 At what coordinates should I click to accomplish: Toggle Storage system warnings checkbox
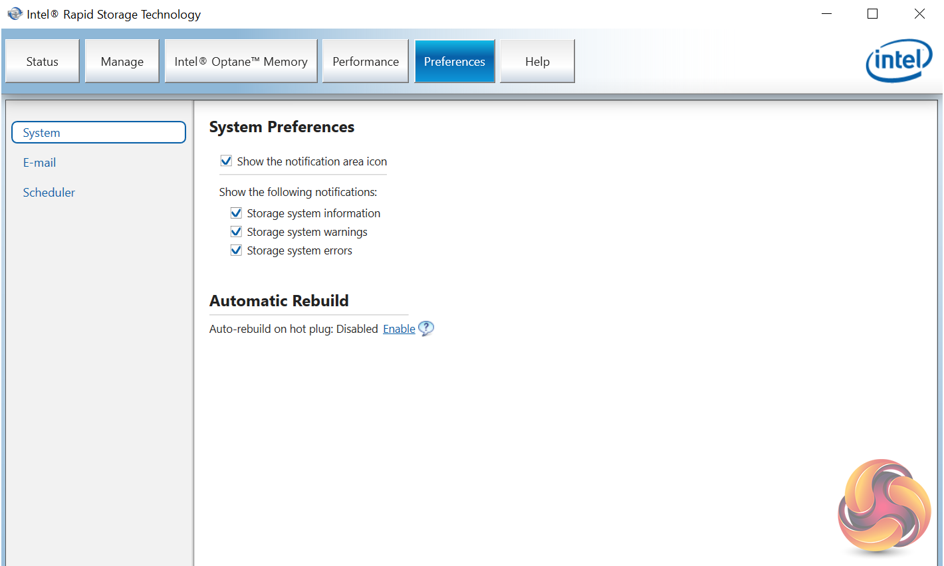(236, 231)
